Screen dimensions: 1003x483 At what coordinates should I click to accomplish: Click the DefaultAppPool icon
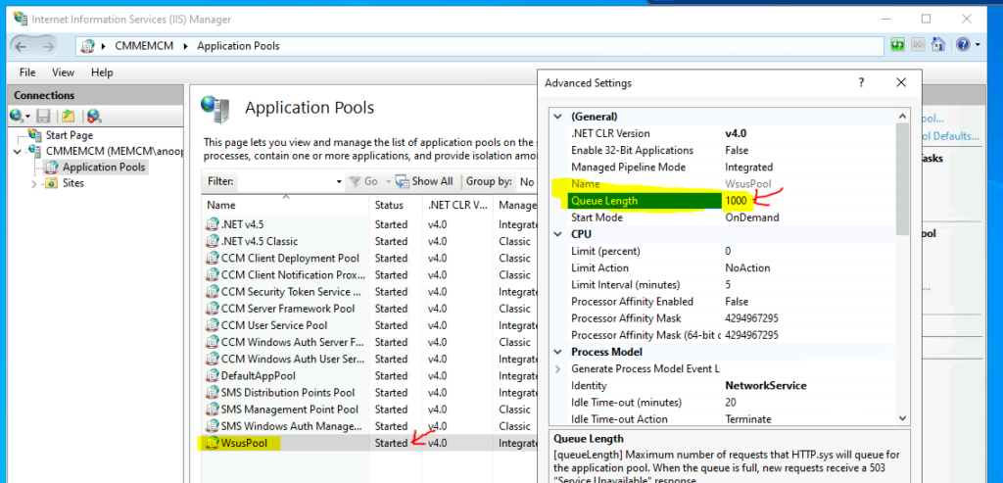213,375
